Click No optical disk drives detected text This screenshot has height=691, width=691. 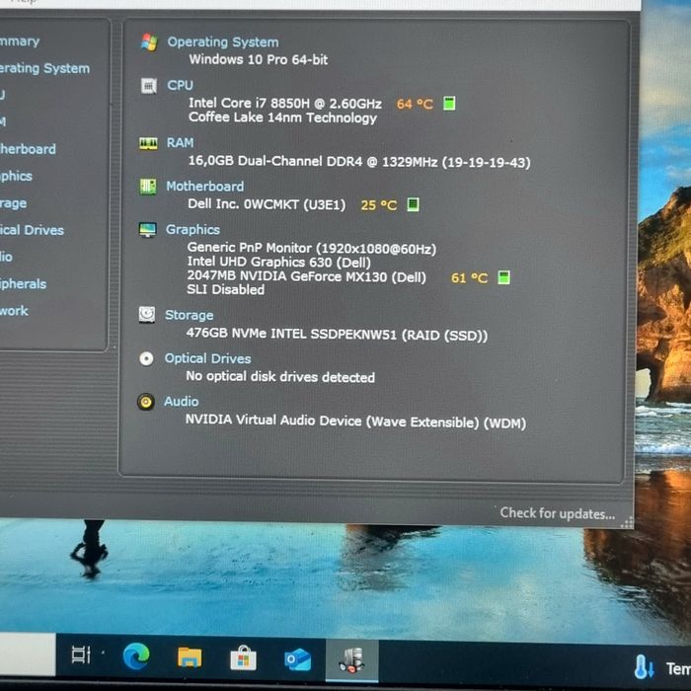click(280, 377)
